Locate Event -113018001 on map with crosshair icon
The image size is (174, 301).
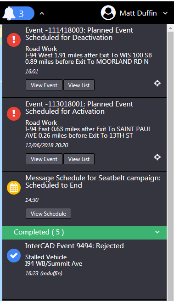(157, 157)
